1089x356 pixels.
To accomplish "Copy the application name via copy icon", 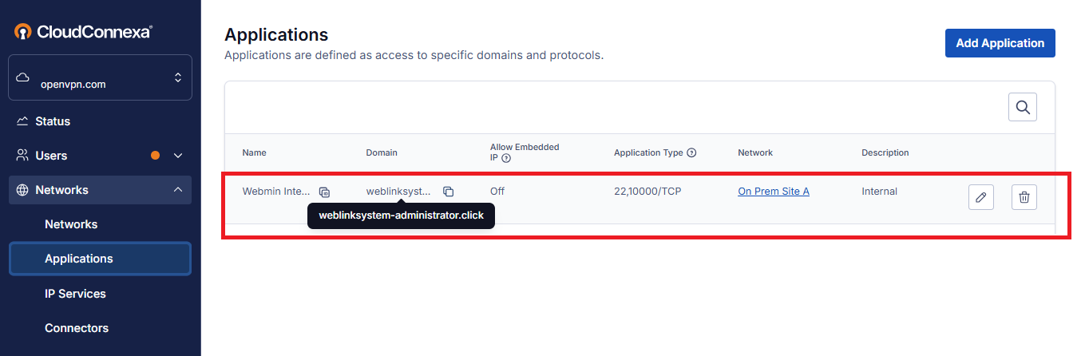I will [x=324, y=192].
